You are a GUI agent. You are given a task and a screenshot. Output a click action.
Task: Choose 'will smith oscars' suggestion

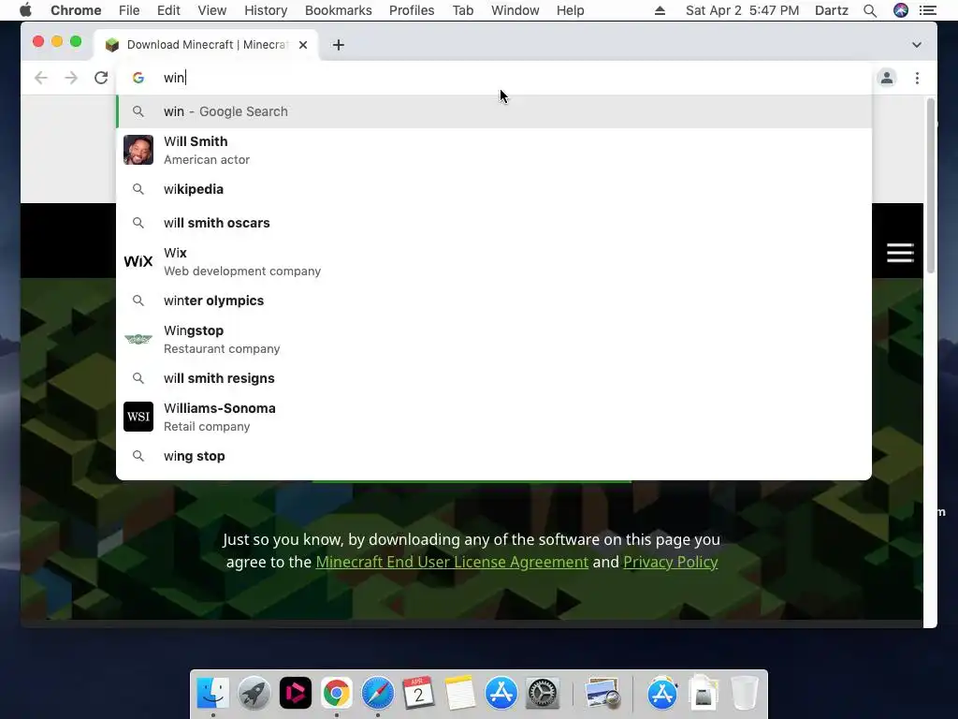point(494,223)
